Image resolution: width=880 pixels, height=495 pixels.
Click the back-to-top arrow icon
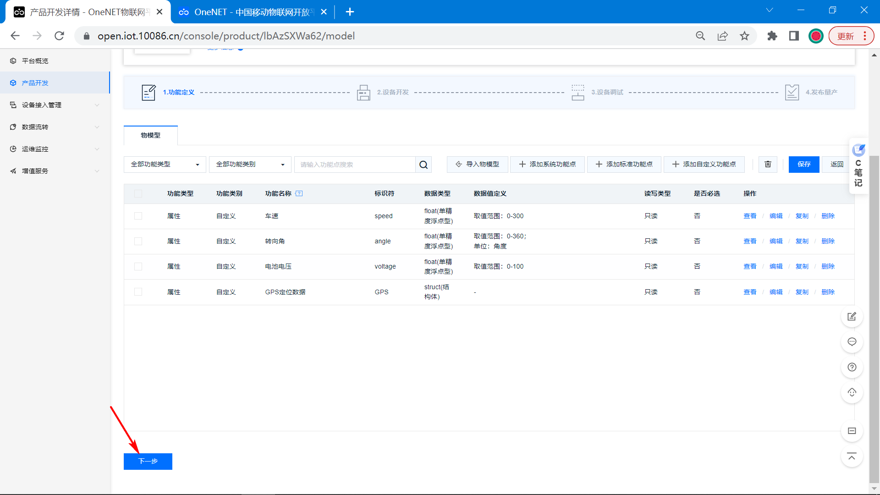point(852,456)
